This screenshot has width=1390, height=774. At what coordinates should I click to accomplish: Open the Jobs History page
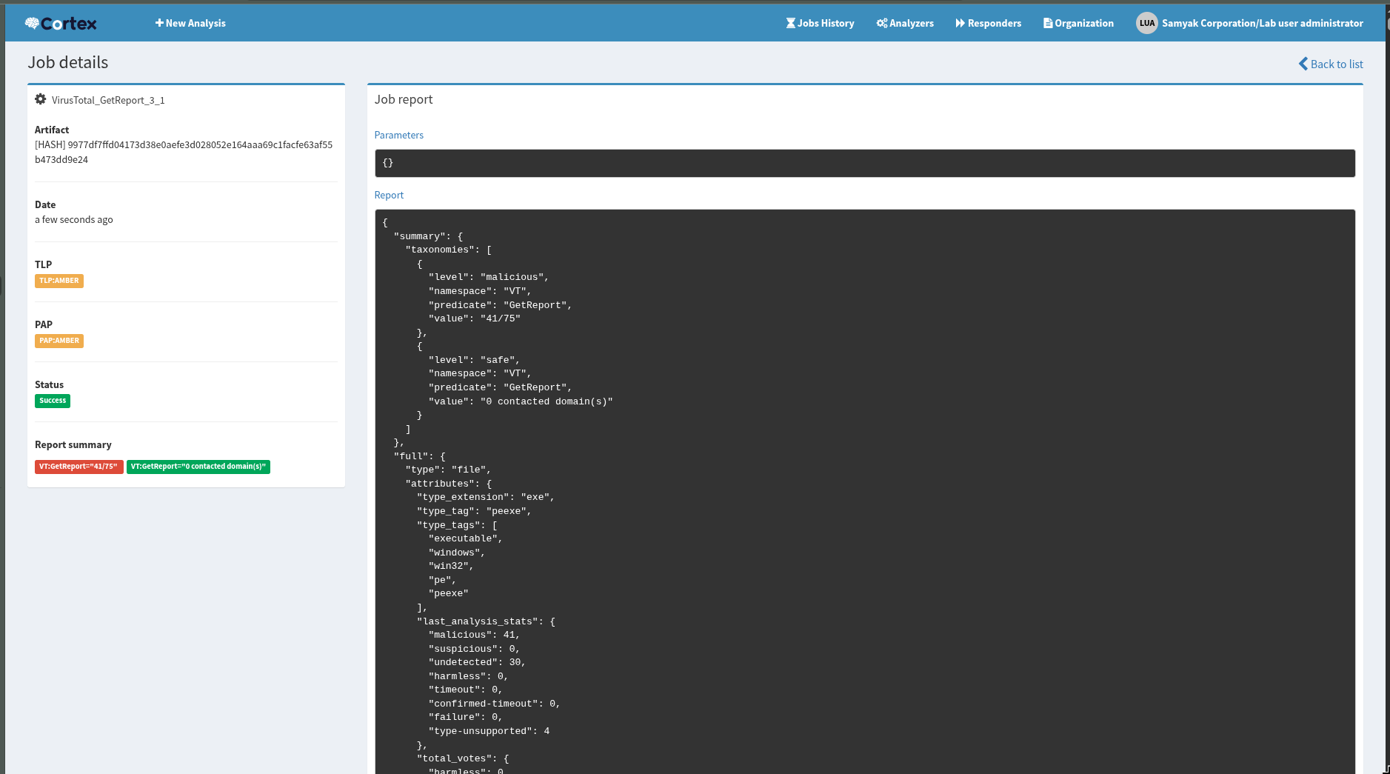[820, 23]
